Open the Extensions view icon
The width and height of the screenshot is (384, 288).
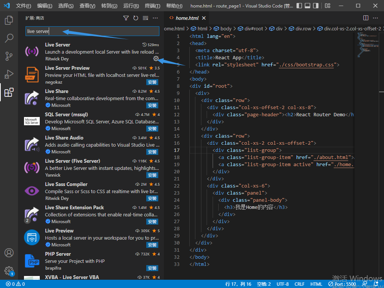tap(9, 92)
